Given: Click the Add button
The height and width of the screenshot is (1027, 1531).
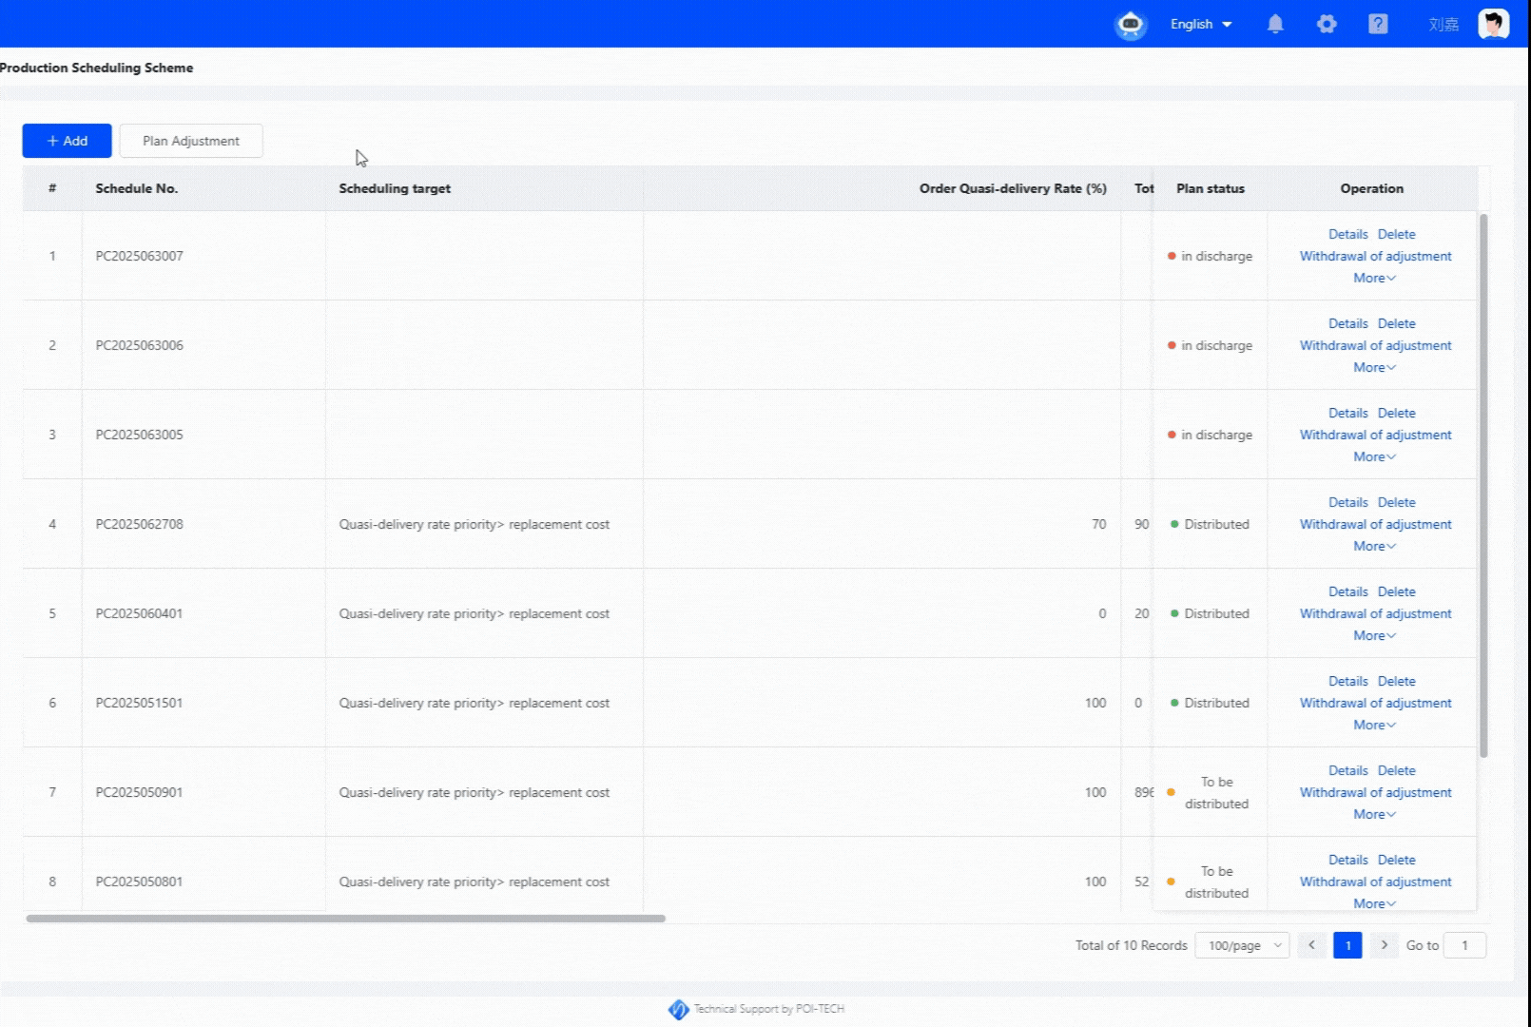Looking at the screenshot, I should pos(67,141).
